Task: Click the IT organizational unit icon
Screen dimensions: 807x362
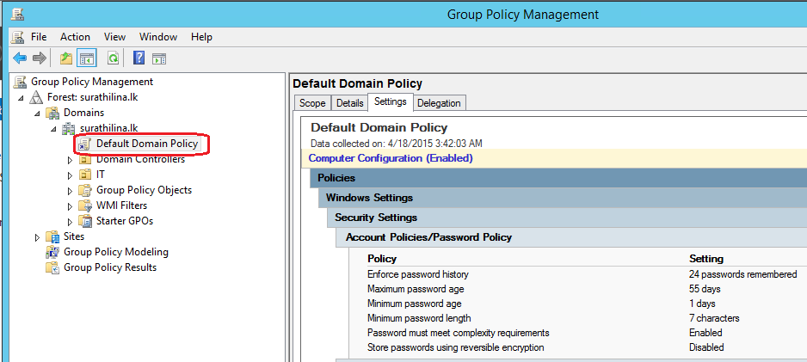Action: pyautogui.click(x=85, y=175)
